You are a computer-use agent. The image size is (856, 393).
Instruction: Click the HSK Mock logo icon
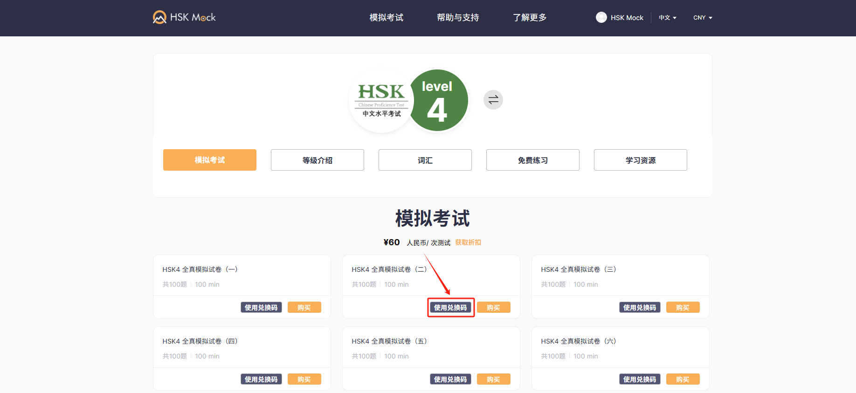coord(159,17)
